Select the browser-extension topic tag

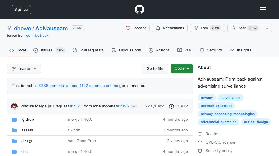tap(216, 106)
